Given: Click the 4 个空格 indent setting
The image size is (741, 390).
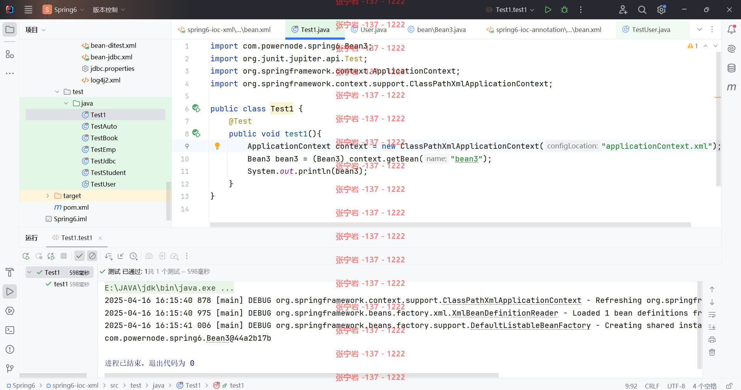Looking at the screenshot, I should 704,386.
